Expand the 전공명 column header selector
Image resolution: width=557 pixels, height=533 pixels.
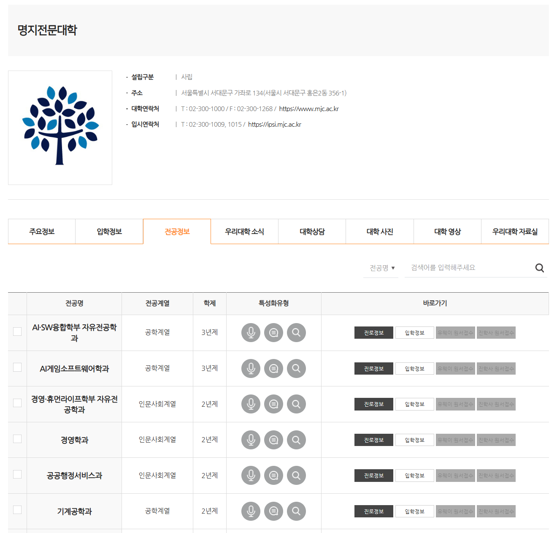coord(381,267)
